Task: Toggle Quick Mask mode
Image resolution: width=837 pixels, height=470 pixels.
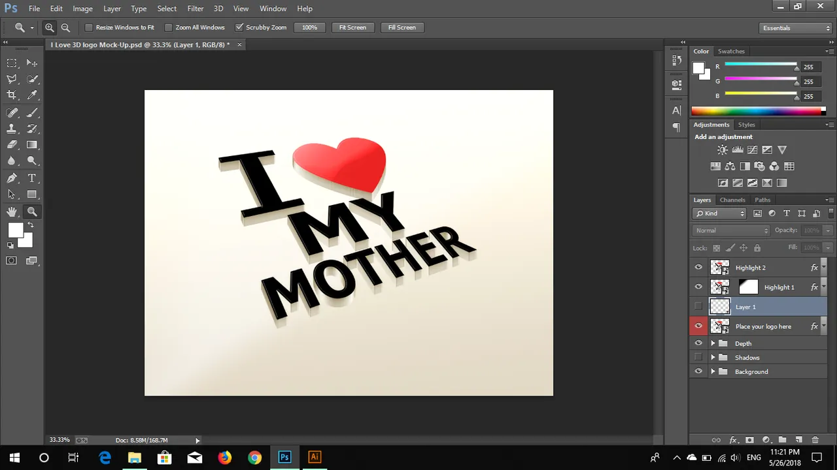Action: tap(12, 260)
